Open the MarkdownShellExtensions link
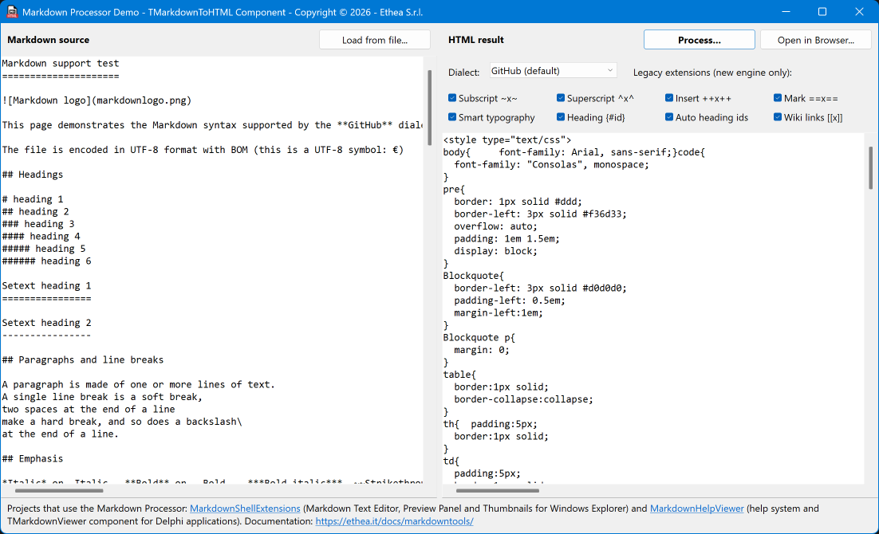879x534 pixels. tap(245, 508)
